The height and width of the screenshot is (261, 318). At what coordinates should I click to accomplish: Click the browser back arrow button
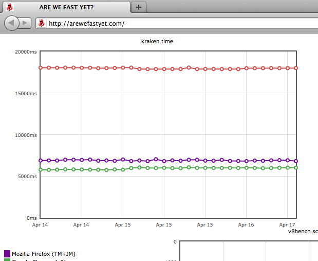click(x=12, y=23)
